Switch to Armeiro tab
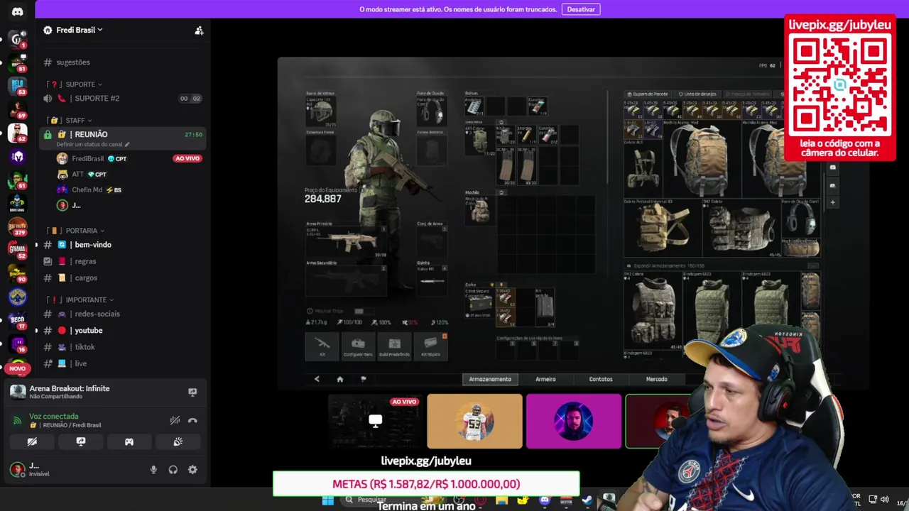 click(x=545, y=379)
